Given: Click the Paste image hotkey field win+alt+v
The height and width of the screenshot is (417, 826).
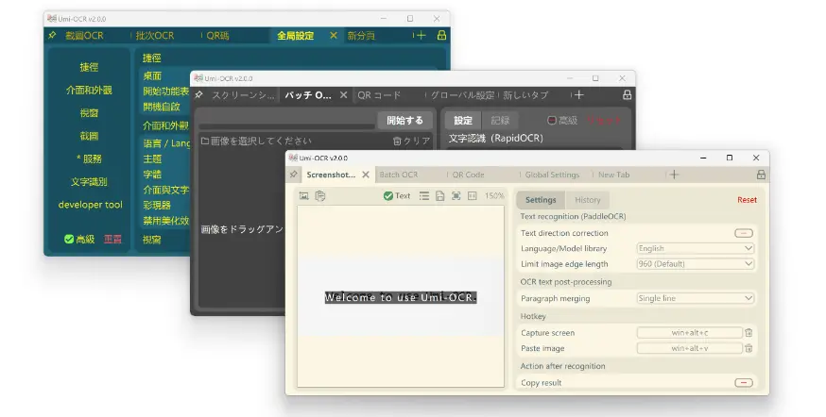Looking at the screenshot, I should (x=690, y=348).
